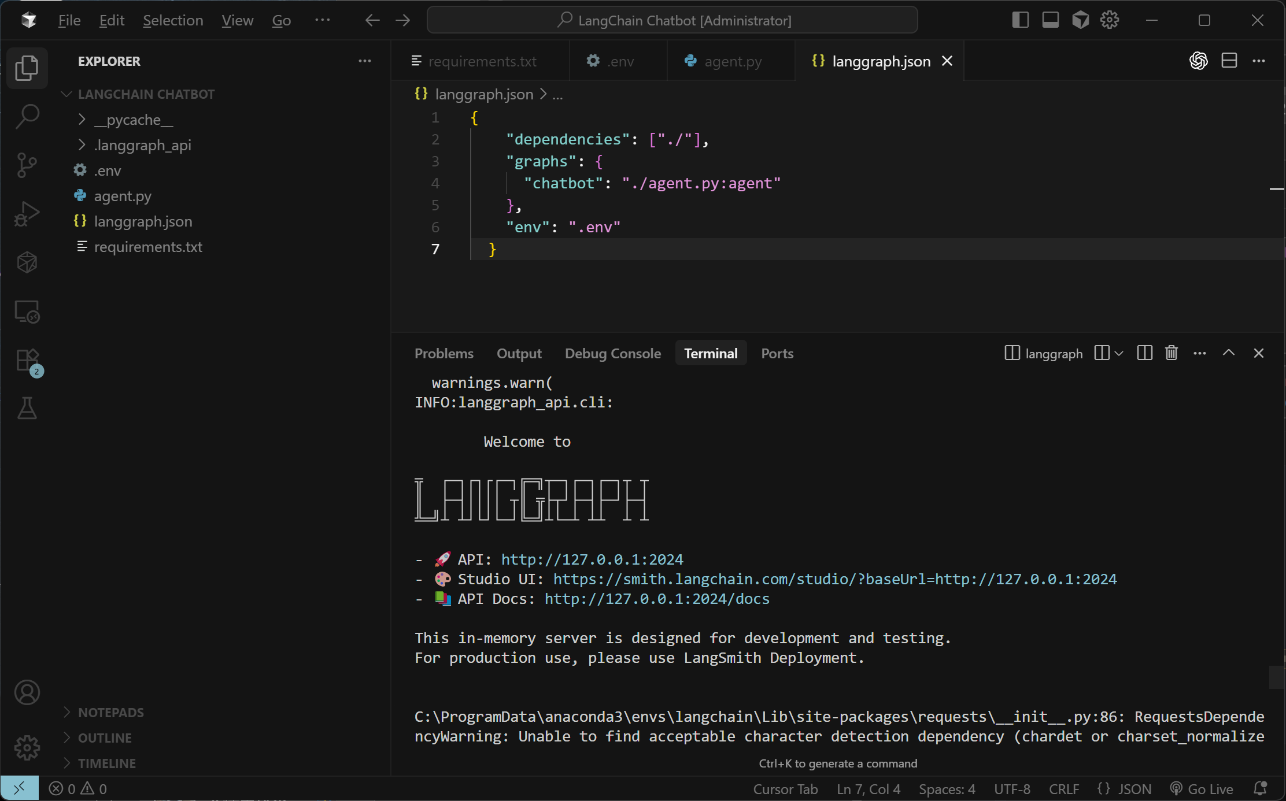The height and width of the screenshot is (801, 1286).
Task: Maximize the terminal panel size
Action: point(1229,353)
